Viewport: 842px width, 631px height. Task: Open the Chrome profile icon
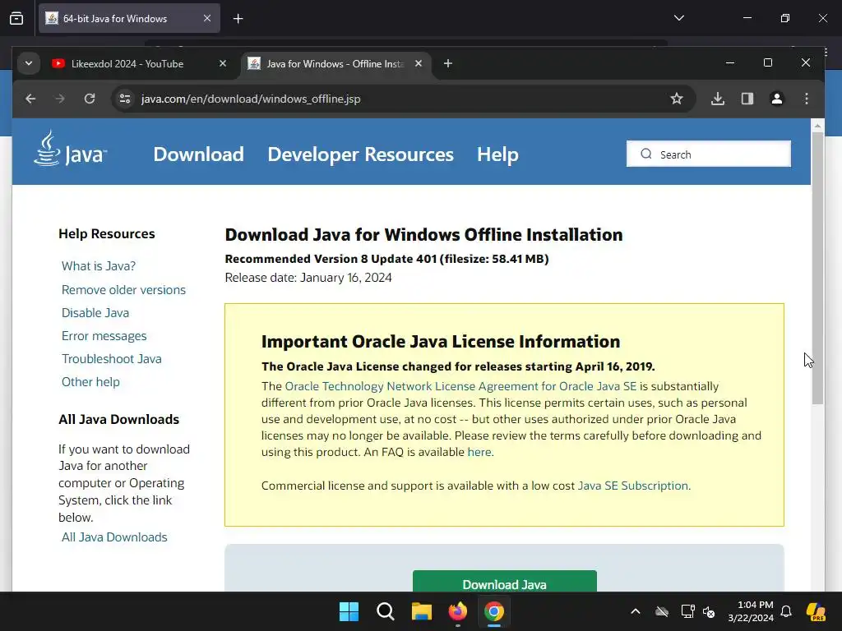click(x=777, y=99)
